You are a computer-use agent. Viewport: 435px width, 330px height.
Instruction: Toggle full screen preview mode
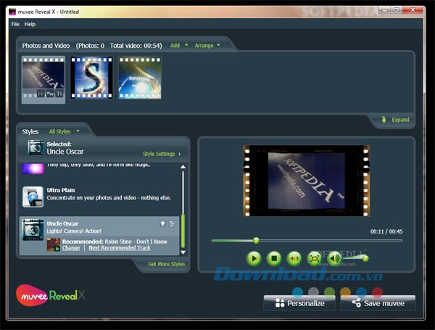(314, 258)
